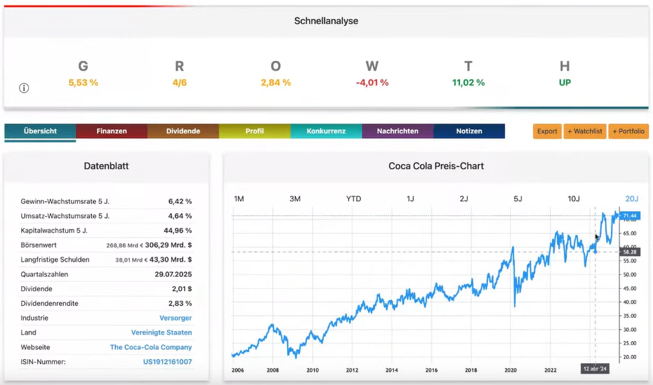Set chart range to 3M
The height and width of the screenshot is (385, 653).
click(x=295, y=198)
